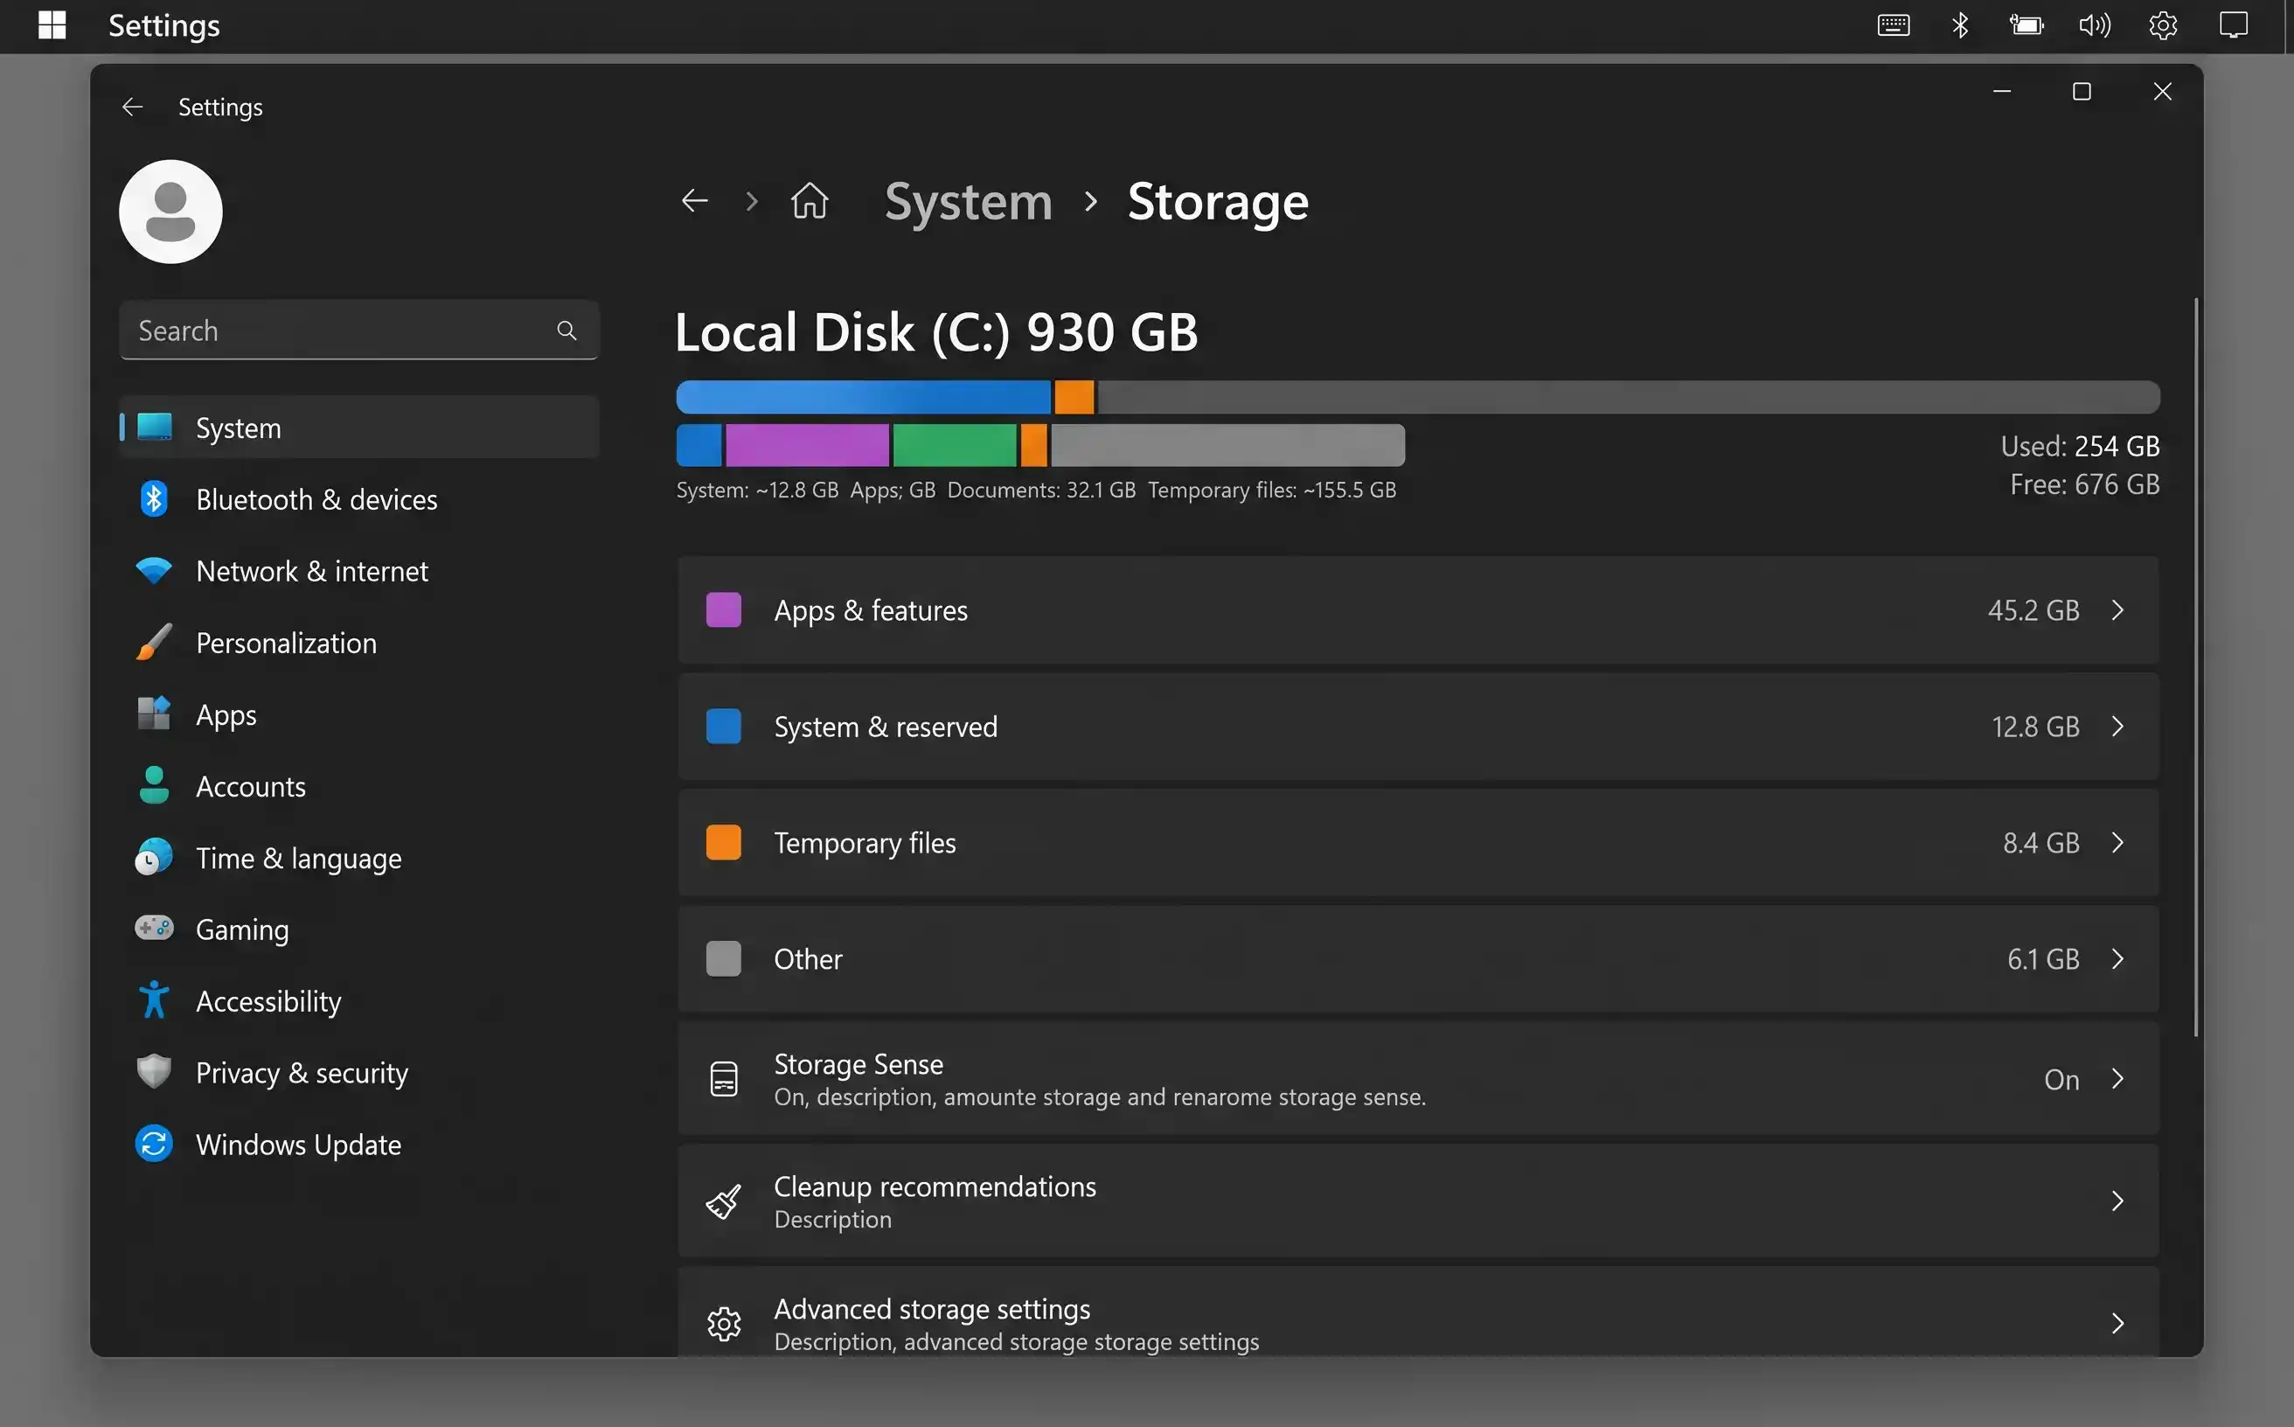The height and width of the screenshot is (1427, 2294).
Task: Select System in the sidebar
Action: click(358, 428)
